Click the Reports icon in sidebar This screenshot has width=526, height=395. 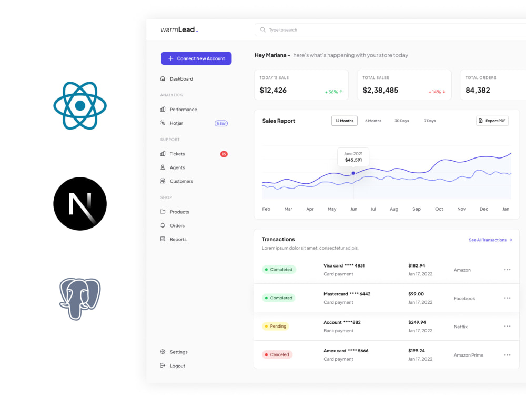(x=163, y=239)
